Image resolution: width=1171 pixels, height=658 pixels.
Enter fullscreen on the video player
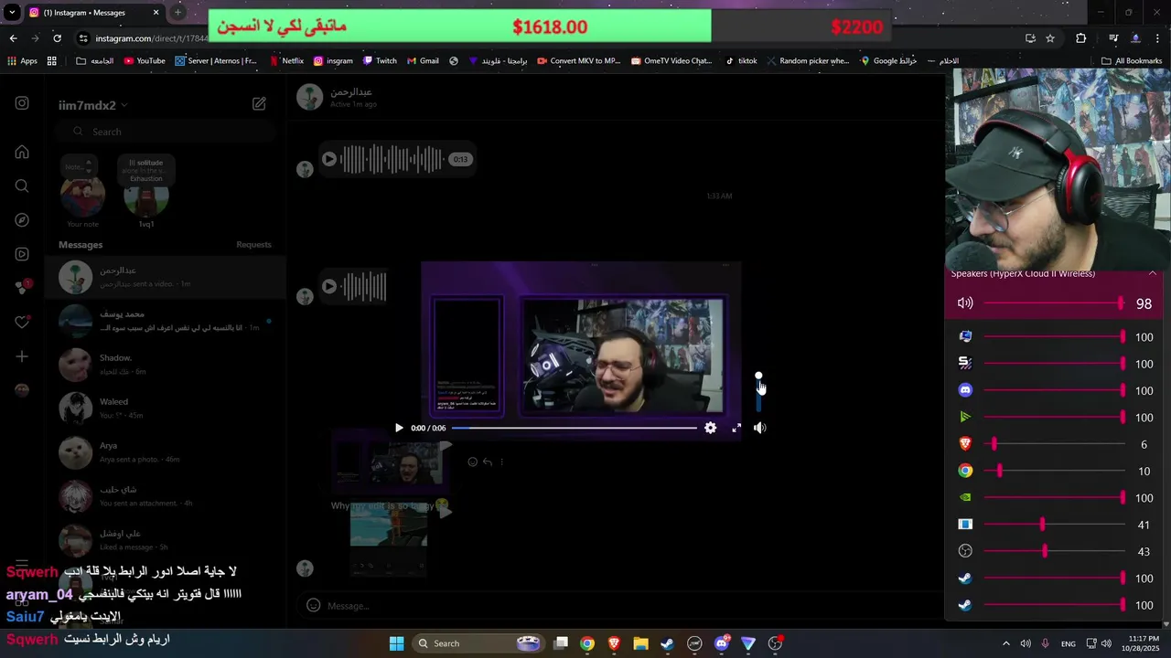click(736, 428)
